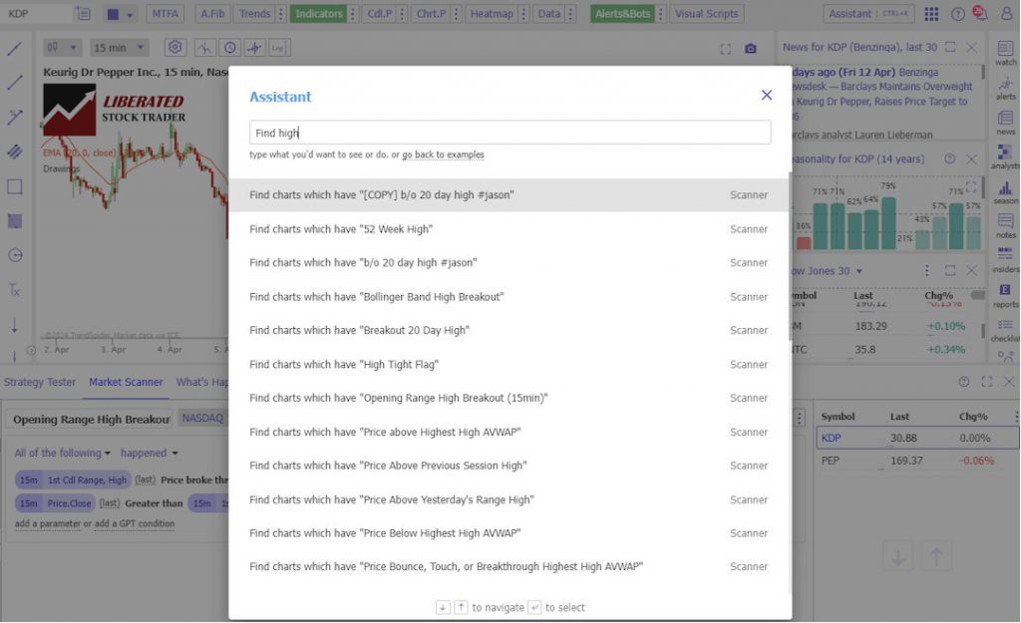
Task: Open the notifications chat icon
Action: (979, 12)
